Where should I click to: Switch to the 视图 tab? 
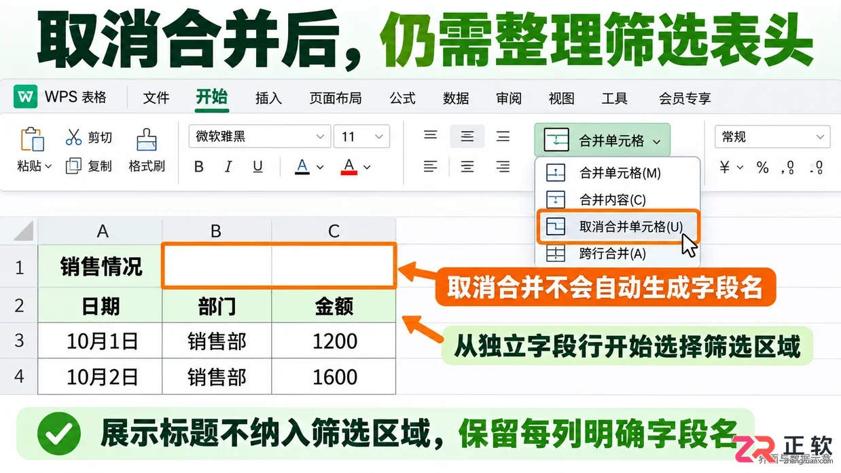[x=562, y=98]
